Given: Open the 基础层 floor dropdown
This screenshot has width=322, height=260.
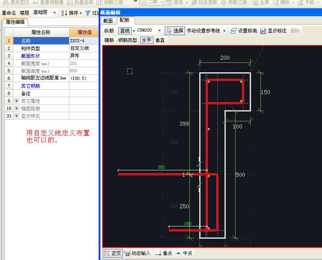Looking at the screenshot, I should pyautogui.click(x=54, y=13).
